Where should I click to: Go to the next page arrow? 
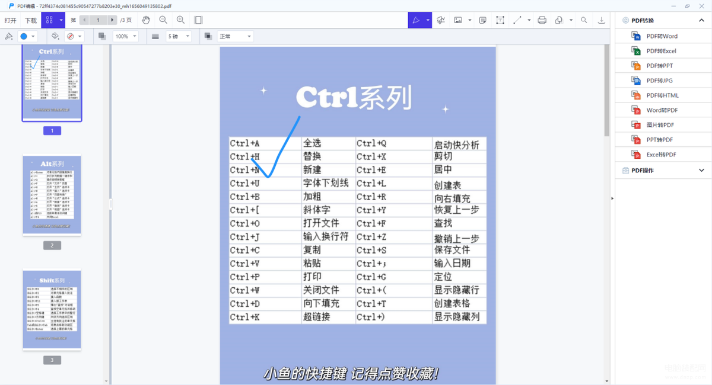coord(112,20)
